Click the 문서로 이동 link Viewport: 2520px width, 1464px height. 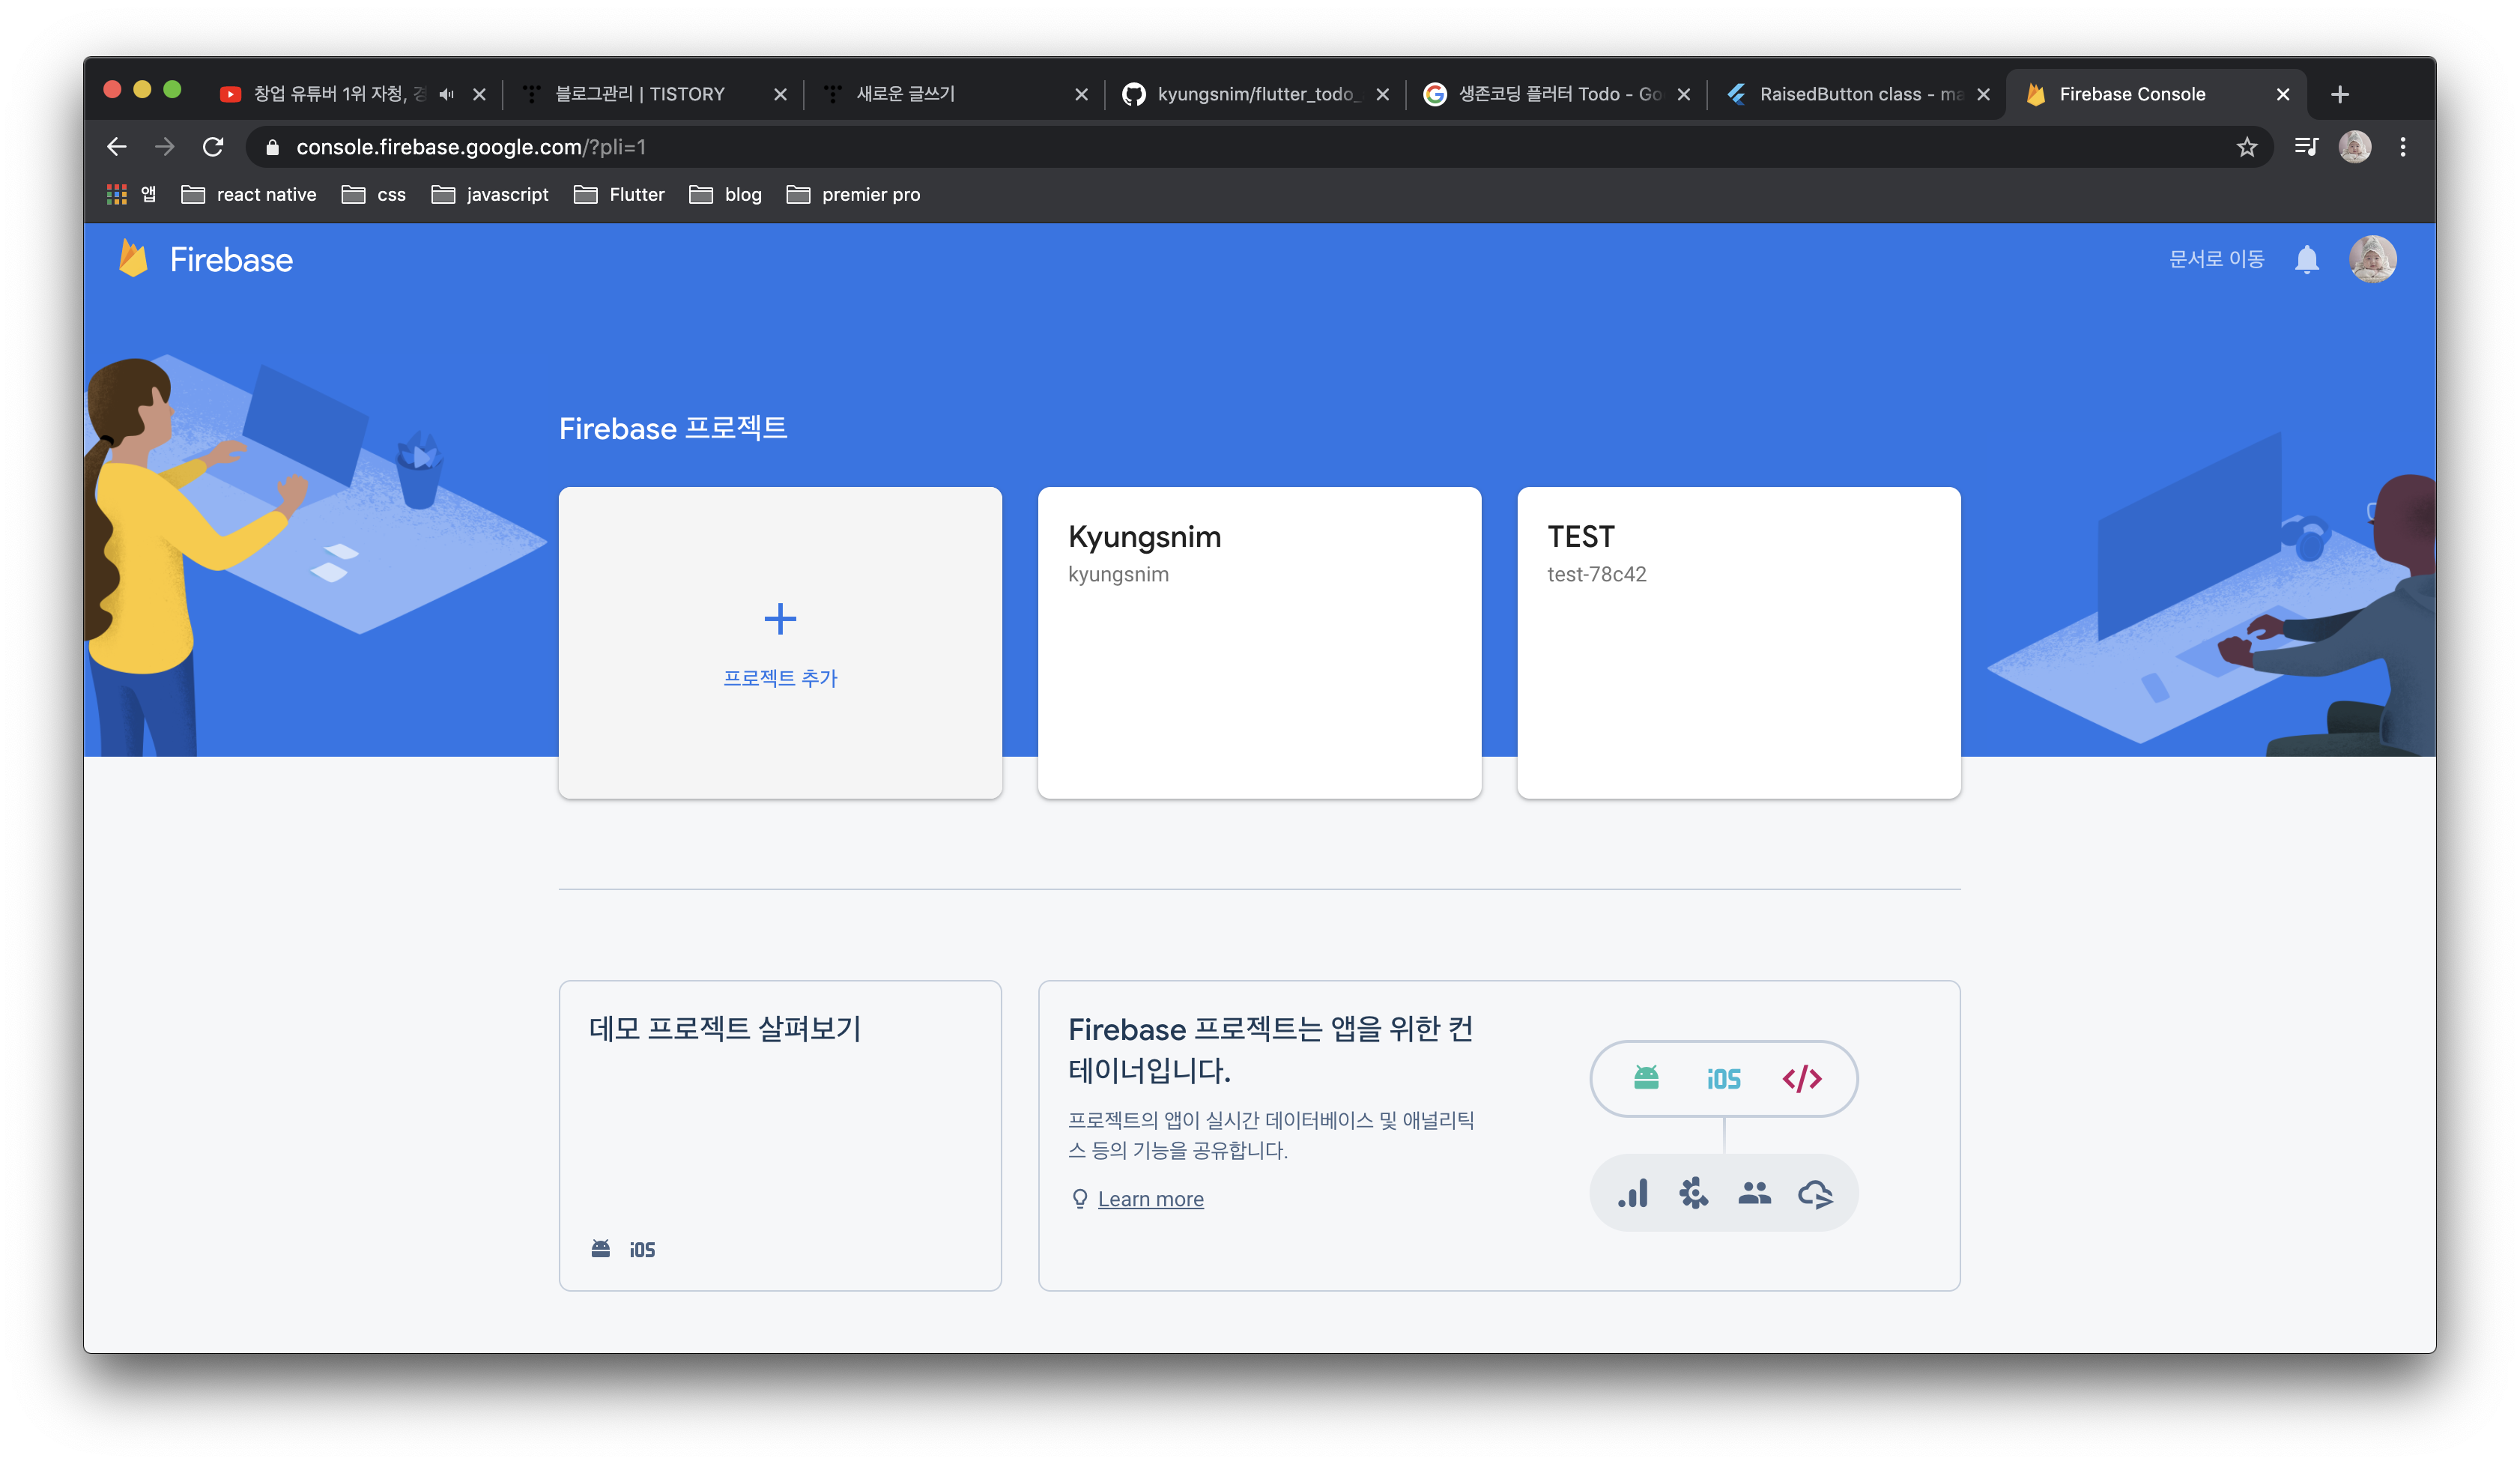coord(2216,260)
